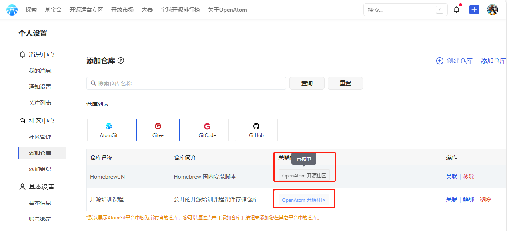Viewport: 507px width, 231px height.
Task: Click the 审核中 tooltip bubble
Action: (x=304, y=159)
